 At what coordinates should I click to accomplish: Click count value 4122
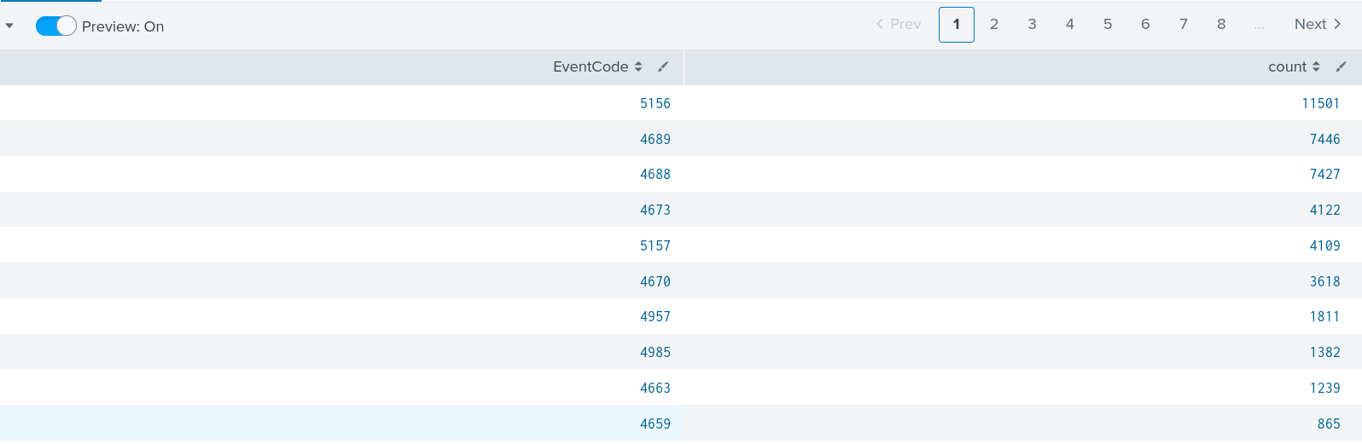[1325, 210]
